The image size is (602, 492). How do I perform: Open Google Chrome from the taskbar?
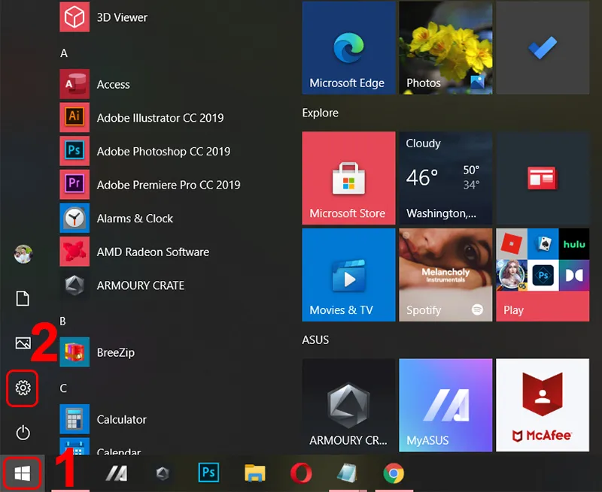tap(392, 473)
